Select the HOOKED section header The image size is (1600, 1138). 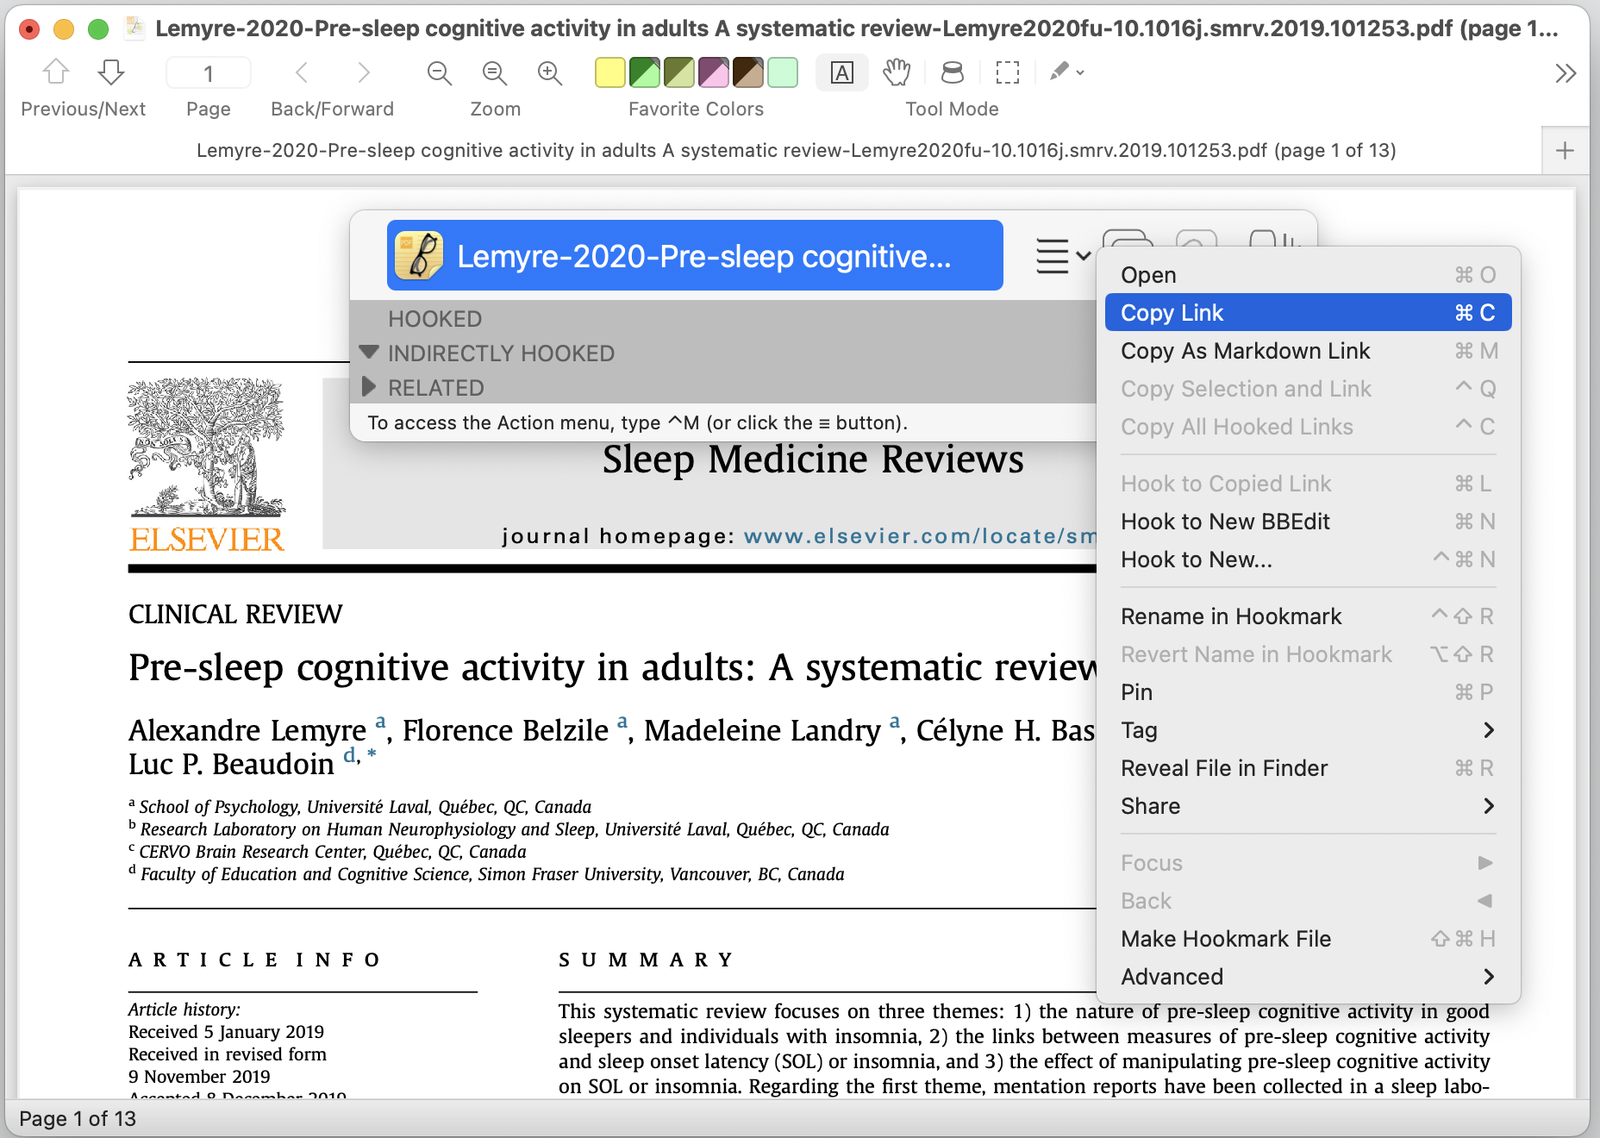[435, 319]
